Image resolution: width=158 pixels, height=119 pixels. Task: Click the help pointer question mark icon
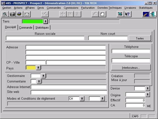pos(128,14)
